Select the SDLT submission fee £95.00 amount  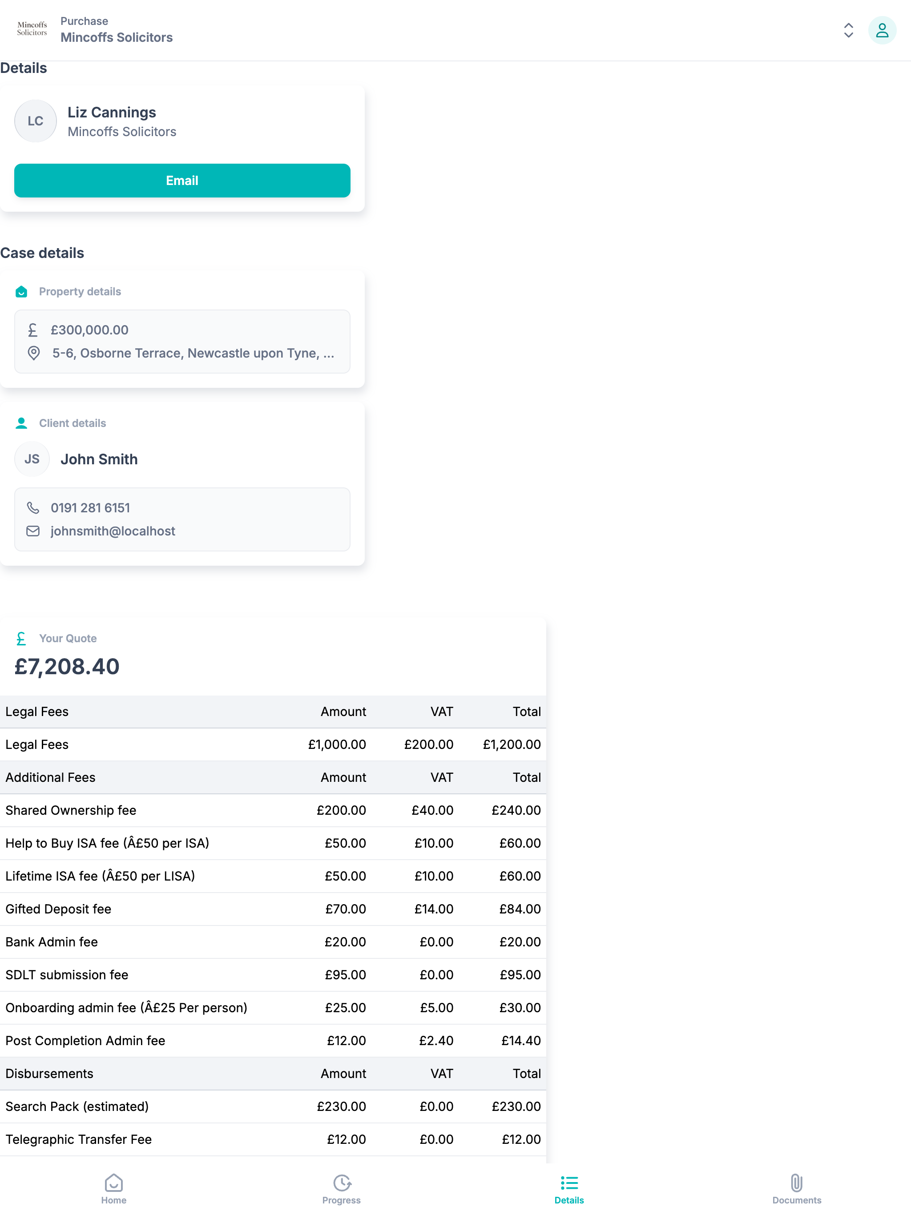coord(345,975)
